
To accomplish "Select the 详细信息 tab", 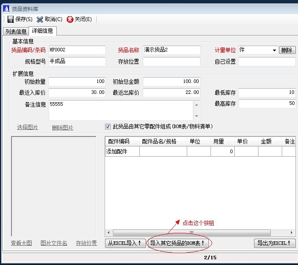I will 43,31.
